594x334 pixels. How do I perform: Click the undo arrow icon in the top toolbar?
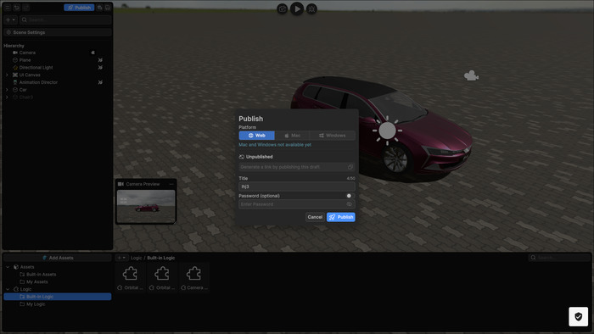(17, 8)
